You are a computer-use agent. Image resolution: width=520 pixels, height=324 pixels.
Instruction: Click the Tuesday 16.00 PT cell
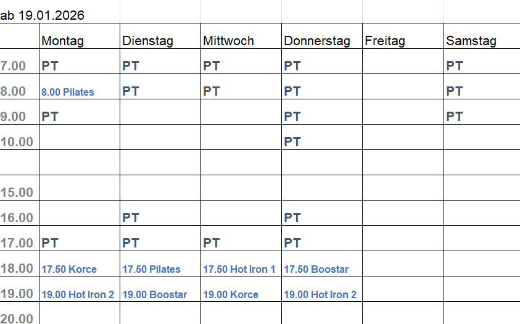tap(131, 218)
